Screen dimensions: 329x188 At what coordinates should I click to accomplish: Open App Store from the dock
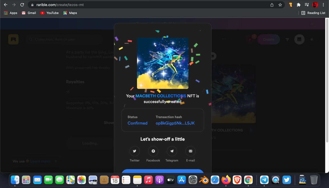tap(182, 180)
